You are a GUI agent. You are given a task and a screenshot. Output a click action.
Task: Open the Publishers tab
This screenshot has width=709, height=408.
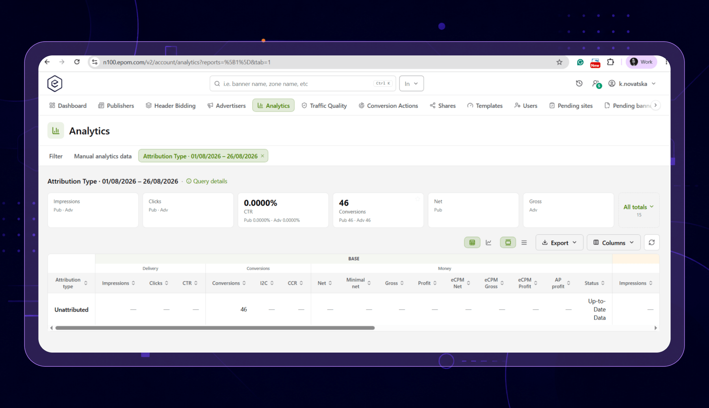click(x=116, y=106)
